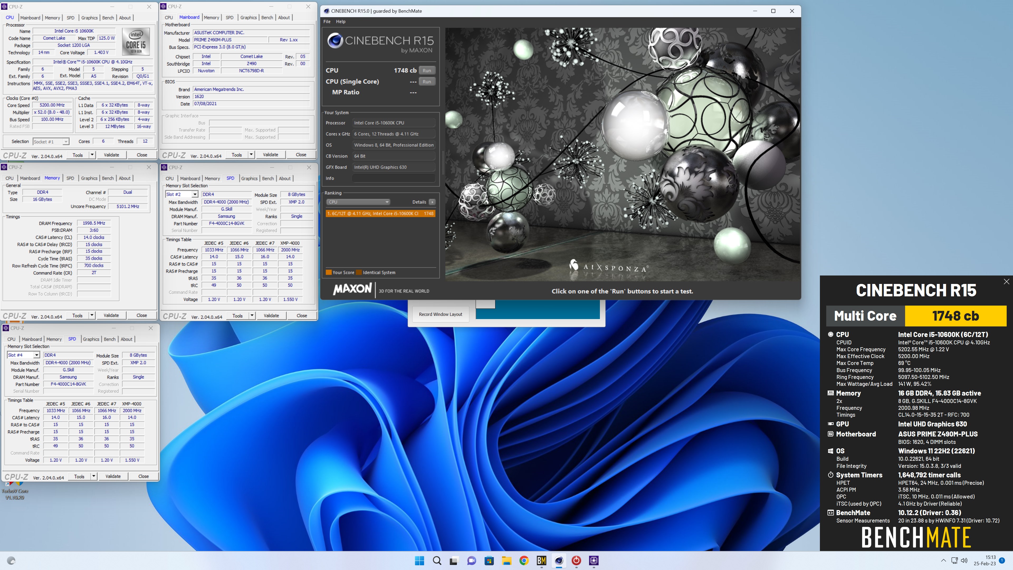Click Record Window Layout button
This screenshot has height=570, width=1013.
441,314
